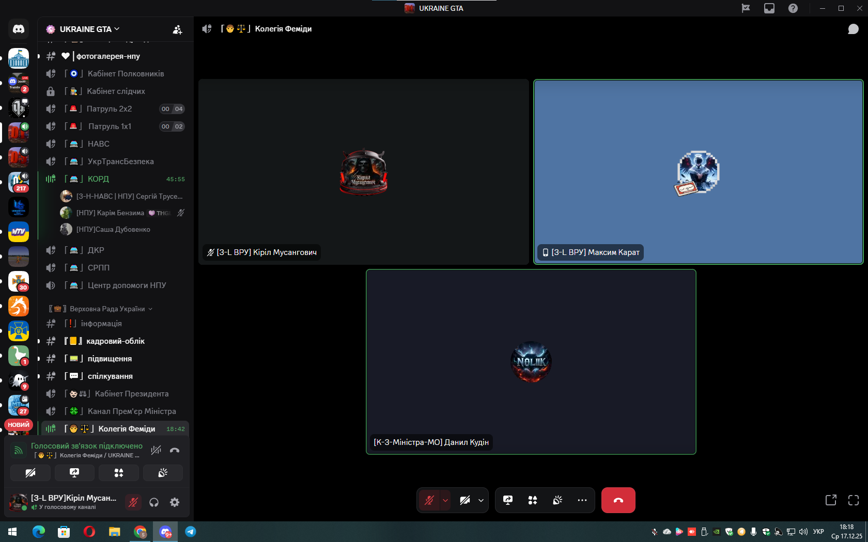This screenshot has height=542, width=868.
Task: Unmute microphone in the user panel
Action: [133, 502]
